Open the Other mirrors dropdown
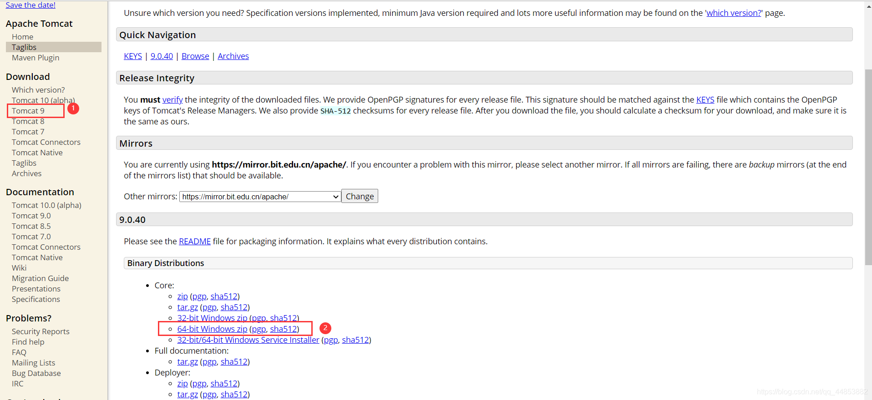The width and height of the screenshot is (872, 400). (260, 197)
